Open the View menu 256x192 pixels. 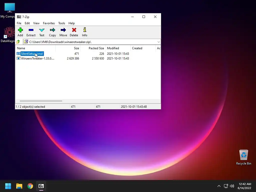click(x=36, y=23)
